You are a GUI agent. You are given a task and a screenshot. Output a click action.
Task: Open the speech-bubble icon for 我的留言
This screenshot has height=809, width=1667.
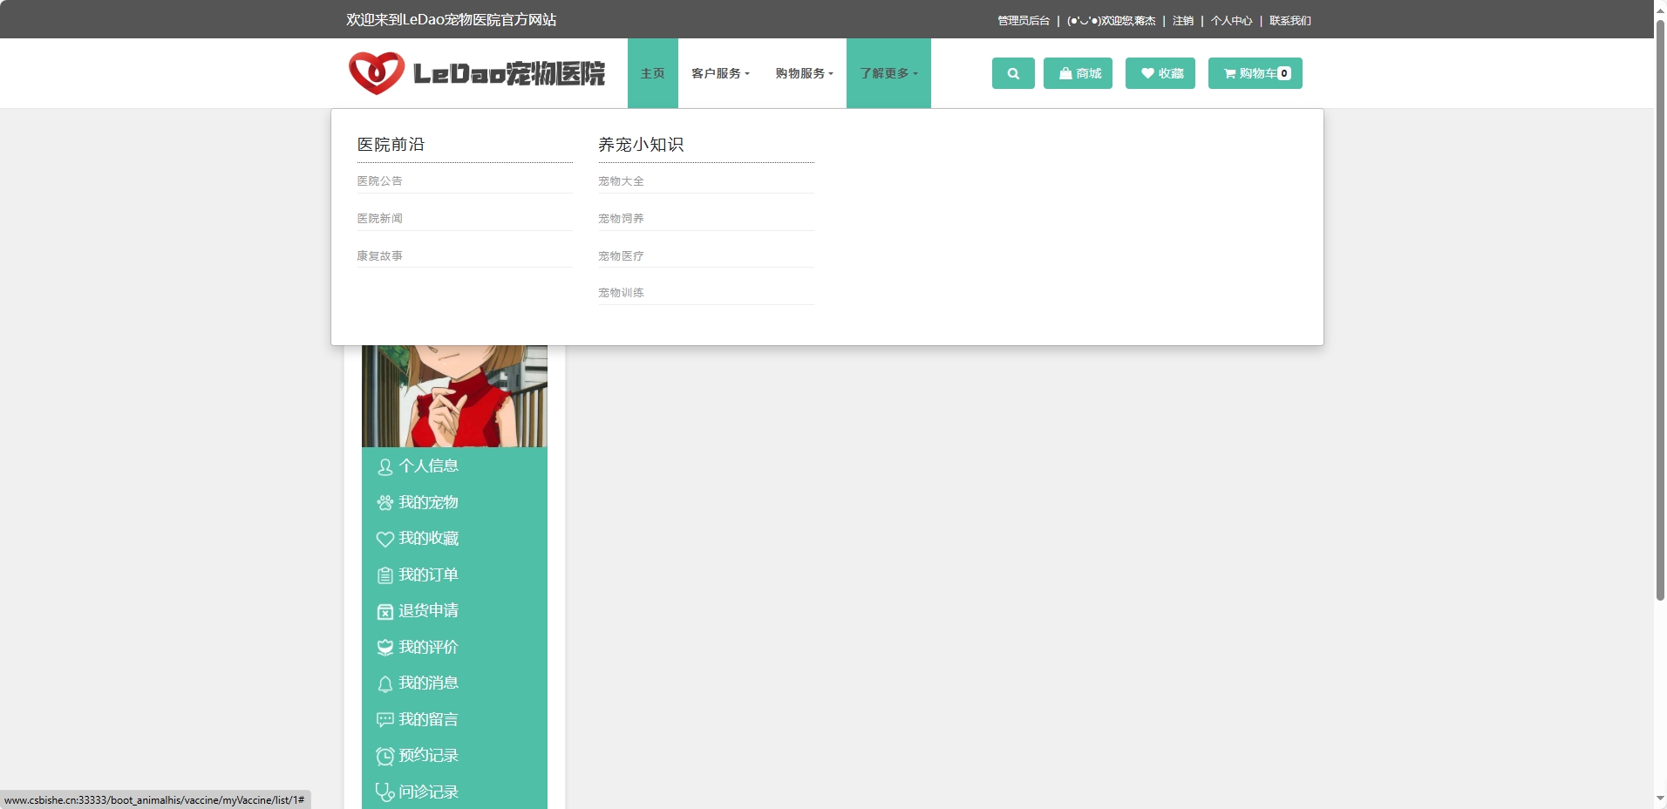tap(384, 719)
